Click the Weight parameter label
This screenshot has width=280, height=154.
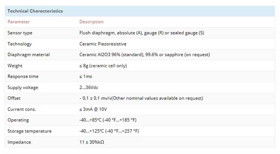pos(15,66)
